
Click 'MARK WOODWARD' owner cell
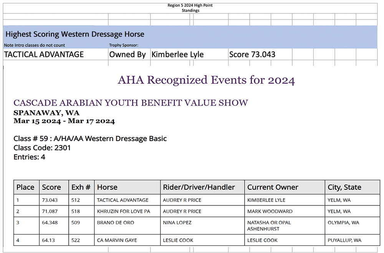[x=285, y=211]
